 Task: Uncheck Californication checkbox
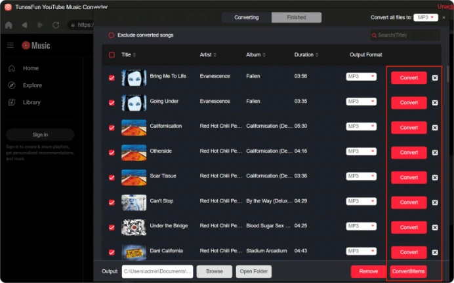(112, 128)
